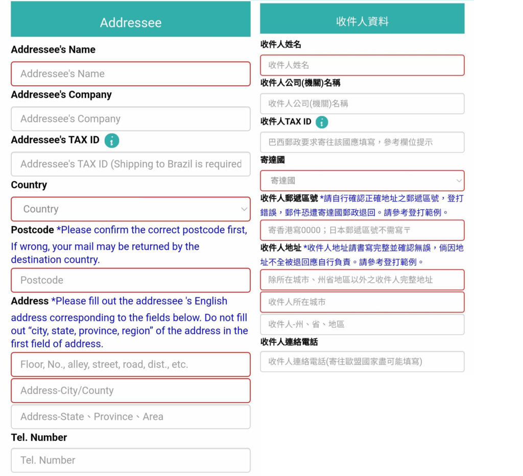Select the English Postcode input field
Image resolution: width=523 pixels, height=476 pixels.
coord(131,280)
